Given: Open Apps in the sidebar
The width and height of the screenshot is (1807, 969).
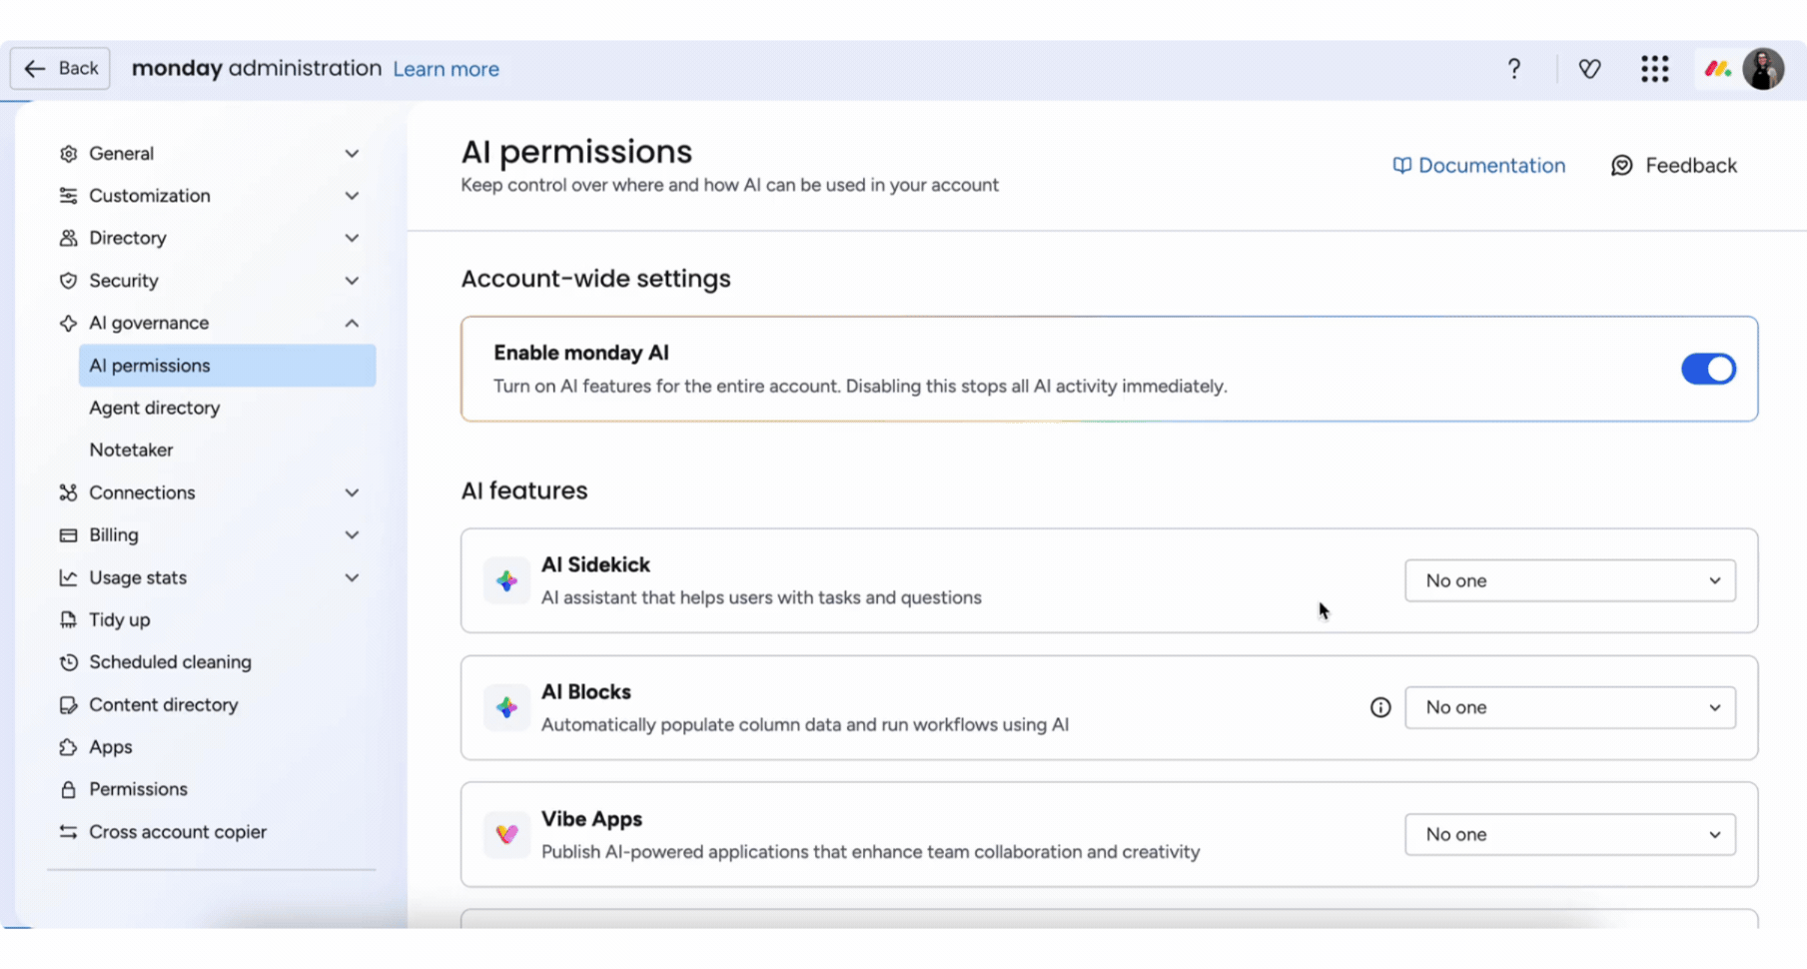Looking at the screenshot, I should (x=110, y=747).
